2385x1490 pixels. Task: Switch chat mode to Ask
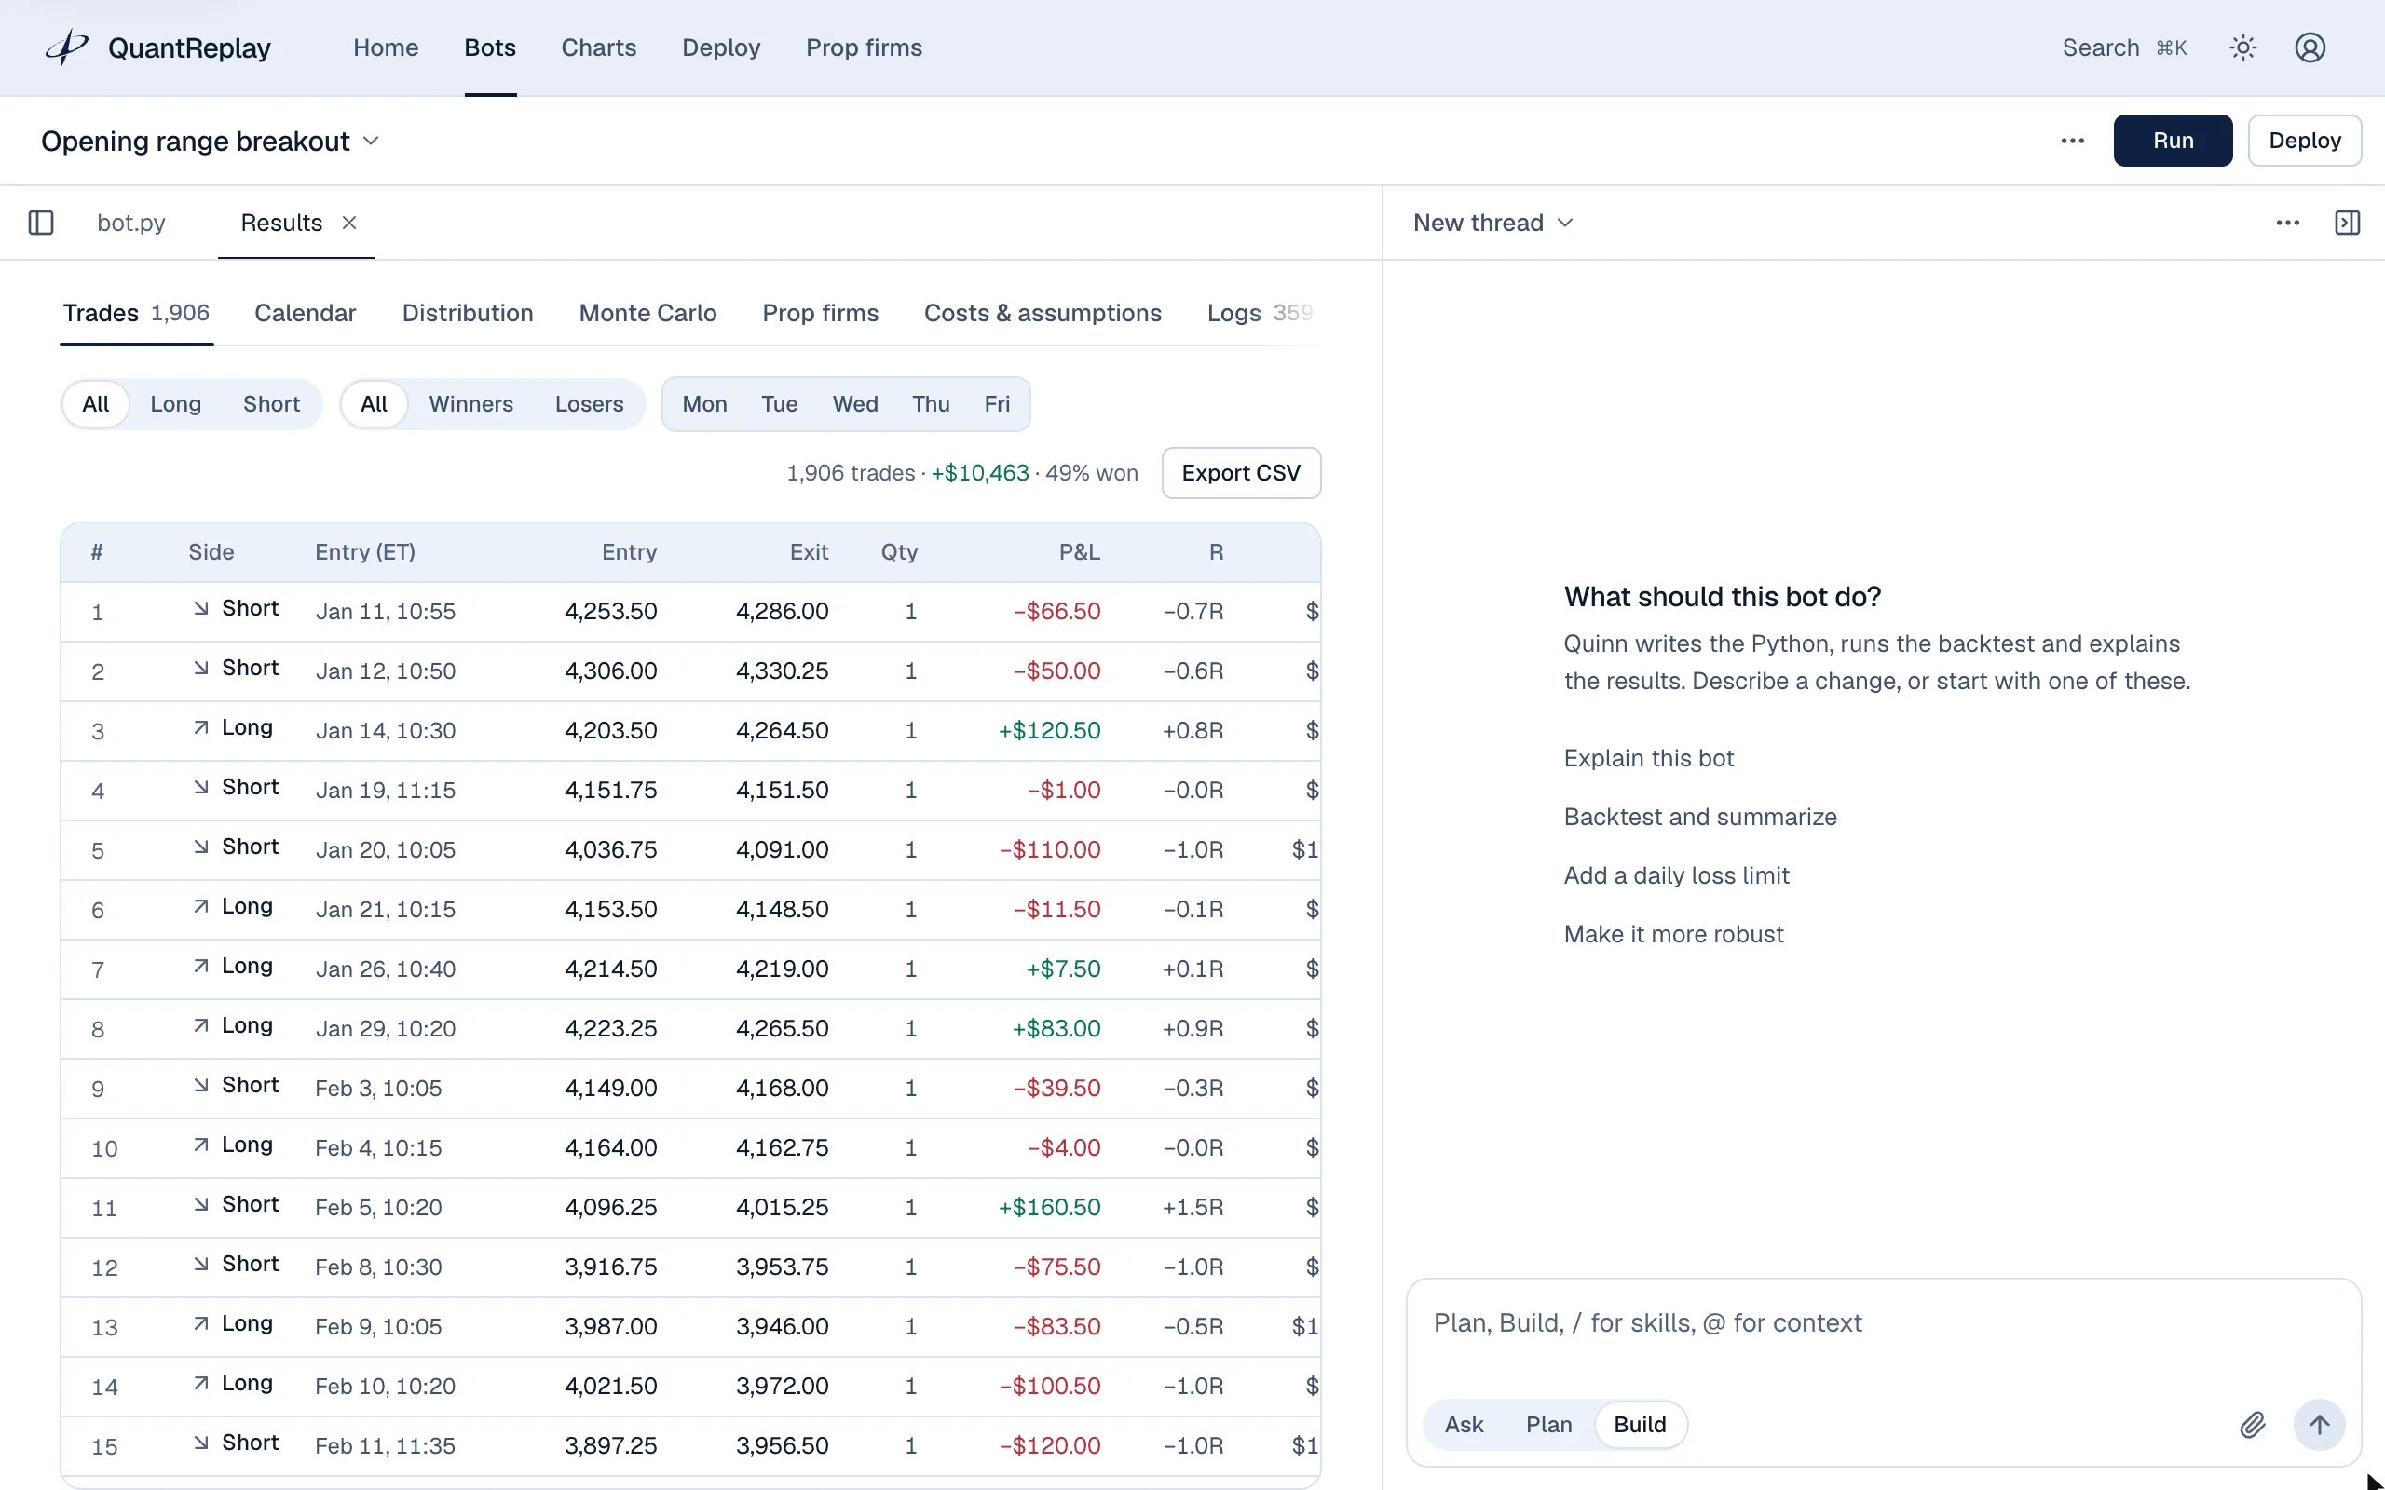(1465, 1425)
